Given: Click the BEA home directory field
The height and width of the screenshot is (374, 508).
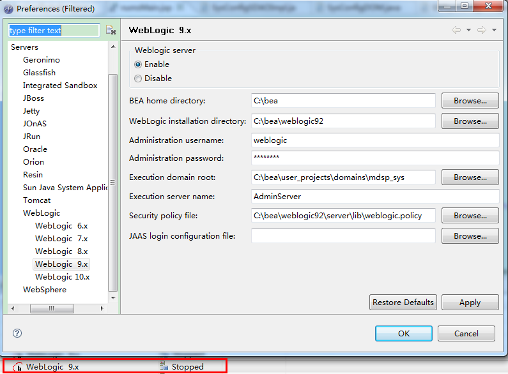Looking at the screenshot, I should [x=343, y=101].
